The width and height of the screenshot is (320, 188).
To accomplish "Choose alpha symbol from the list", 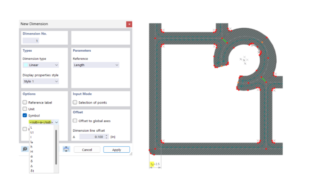I will pos(32,156).
